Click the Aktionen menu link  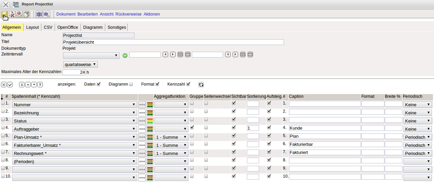point(151,14)
